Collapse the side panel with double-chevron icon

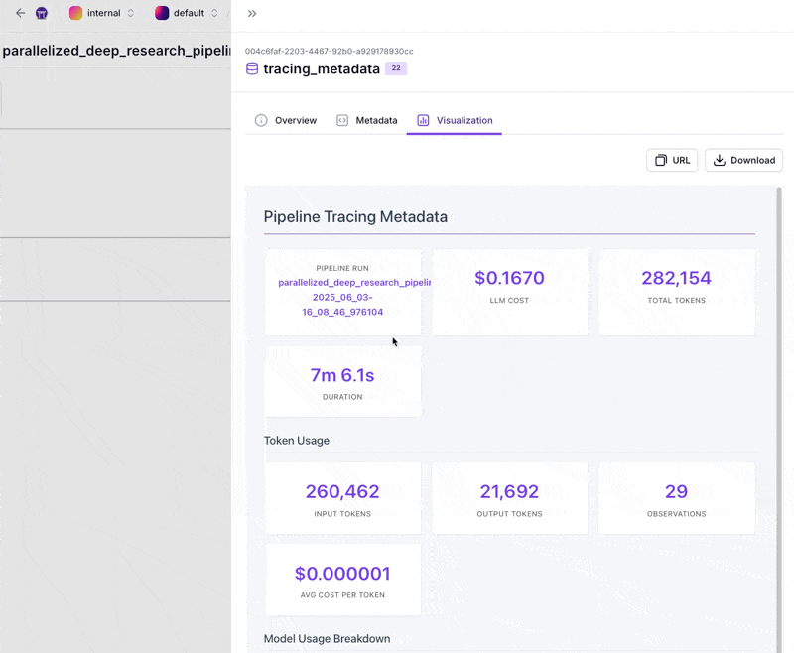pos(252,13)
